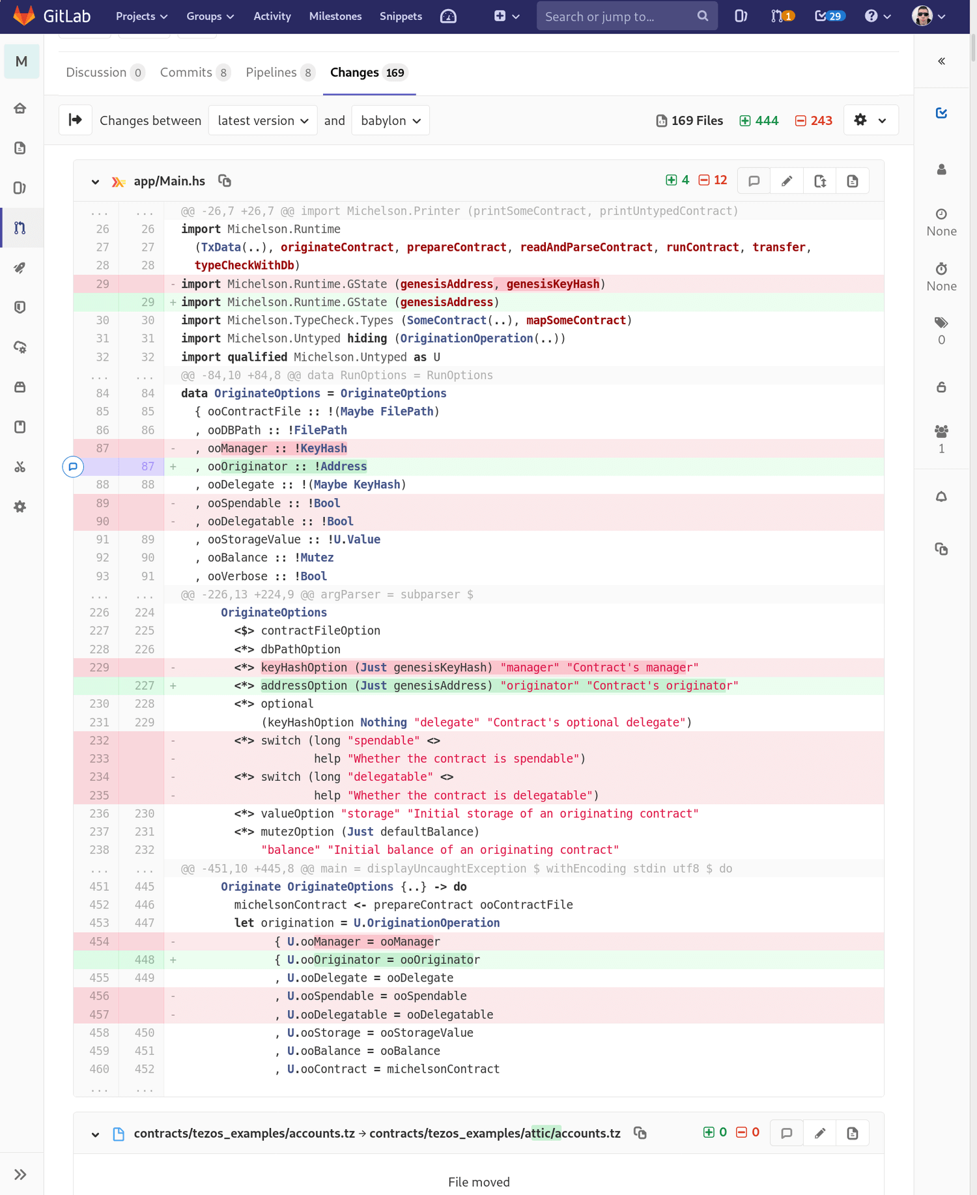The image size is (977, 1195).
Task: Show full file for app/Main.hs
Action: [x=820, y=181]
